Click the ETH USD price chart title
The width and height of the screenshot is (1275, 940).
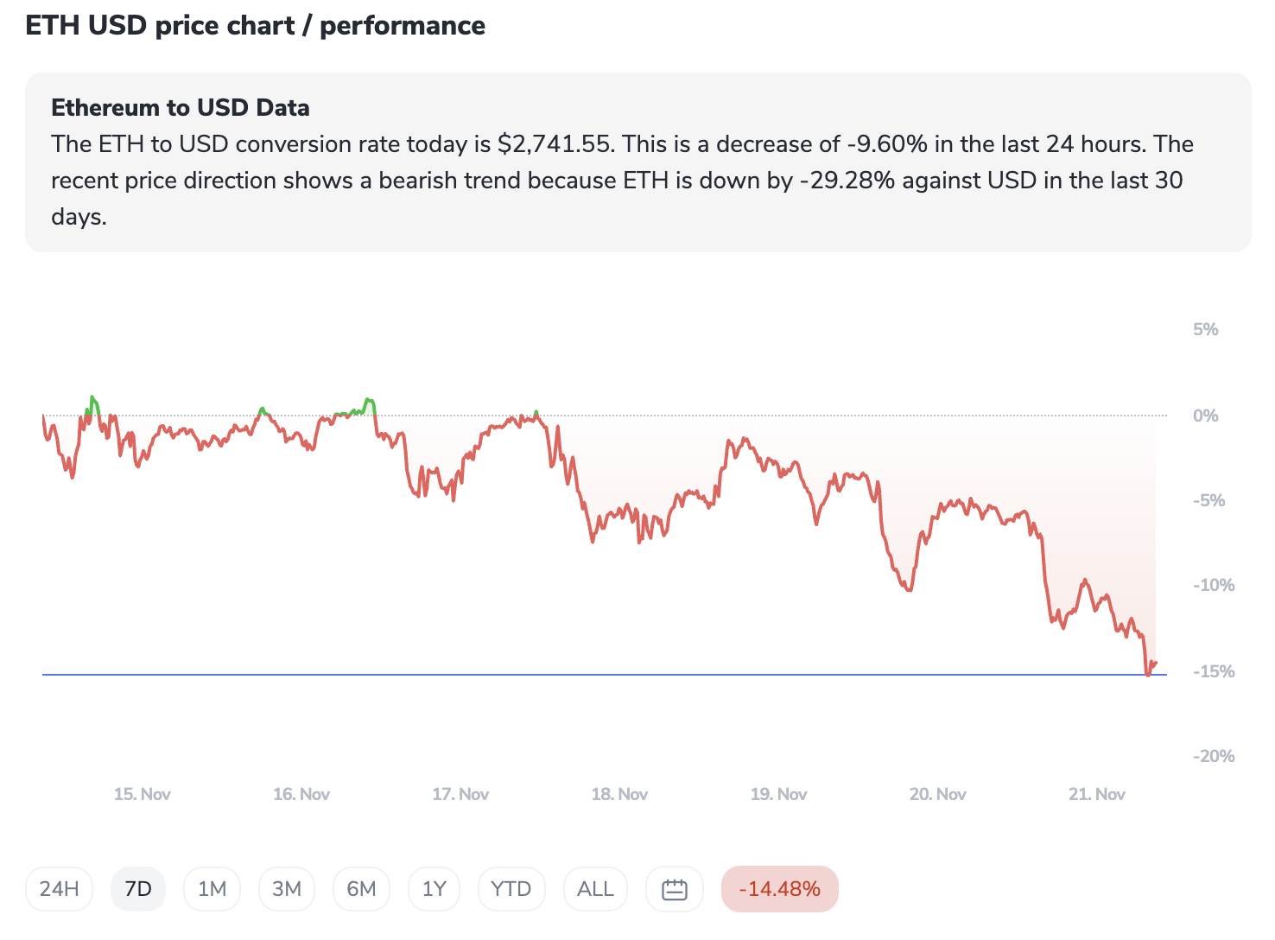[x=255, y=26]
